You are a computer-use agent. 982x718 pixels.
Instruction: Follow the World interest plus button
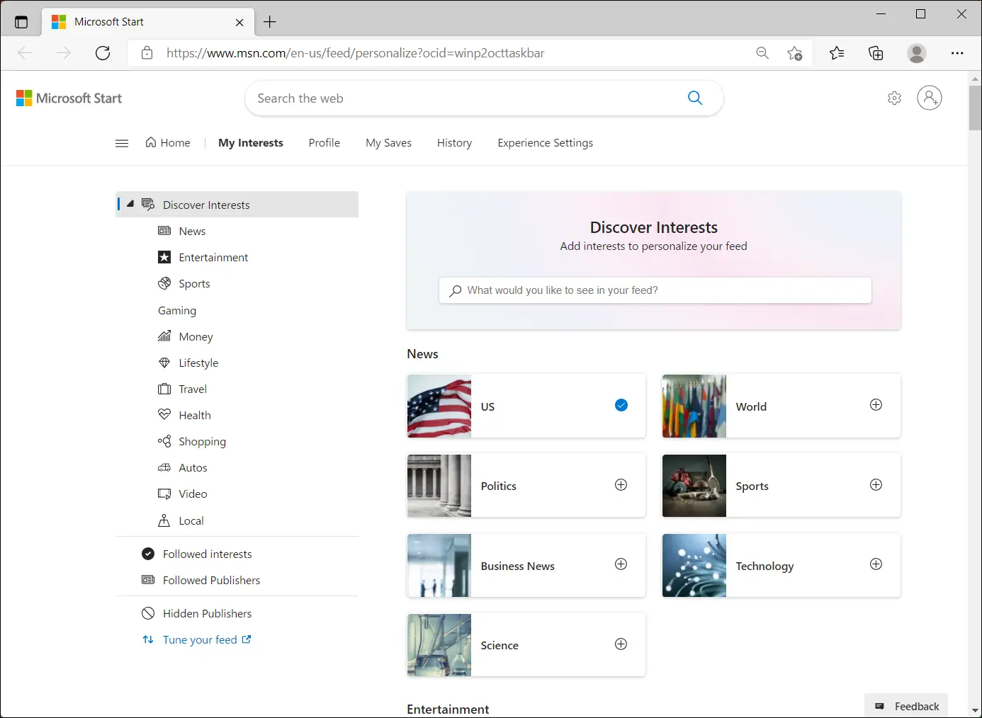876,405
